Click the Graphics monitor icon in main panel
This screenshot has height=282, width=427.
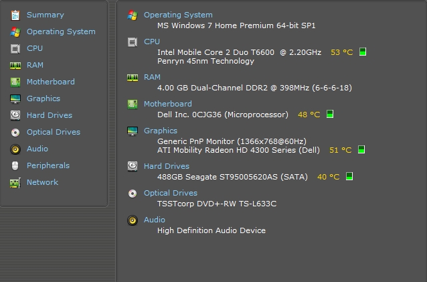pos(133,131)
